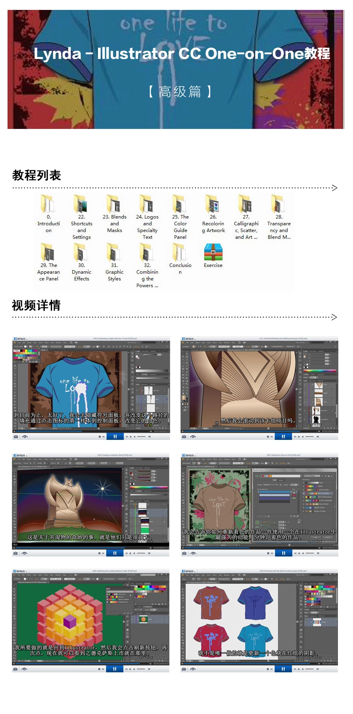Viewport: 353px width, 714px height.
Task: Click eye icon under neckline blending video
Action: tap(193, 436)
